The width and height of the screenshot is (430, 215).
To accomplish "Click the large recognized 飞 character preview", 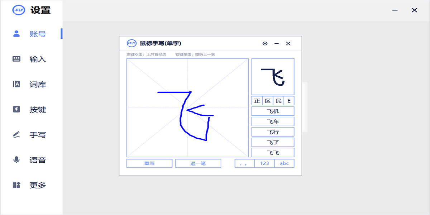I will [273, 77].
